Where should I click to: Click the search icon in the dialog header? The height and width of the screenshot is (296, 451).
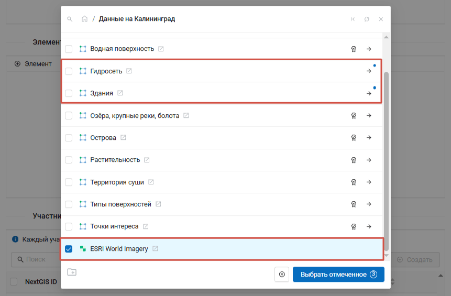[x=70, y=19]
